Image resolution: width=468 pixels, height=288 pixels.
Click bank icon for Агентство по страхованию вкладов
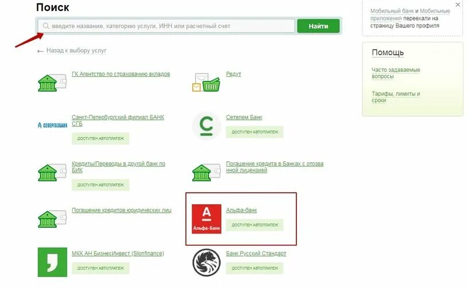point(52,83)
